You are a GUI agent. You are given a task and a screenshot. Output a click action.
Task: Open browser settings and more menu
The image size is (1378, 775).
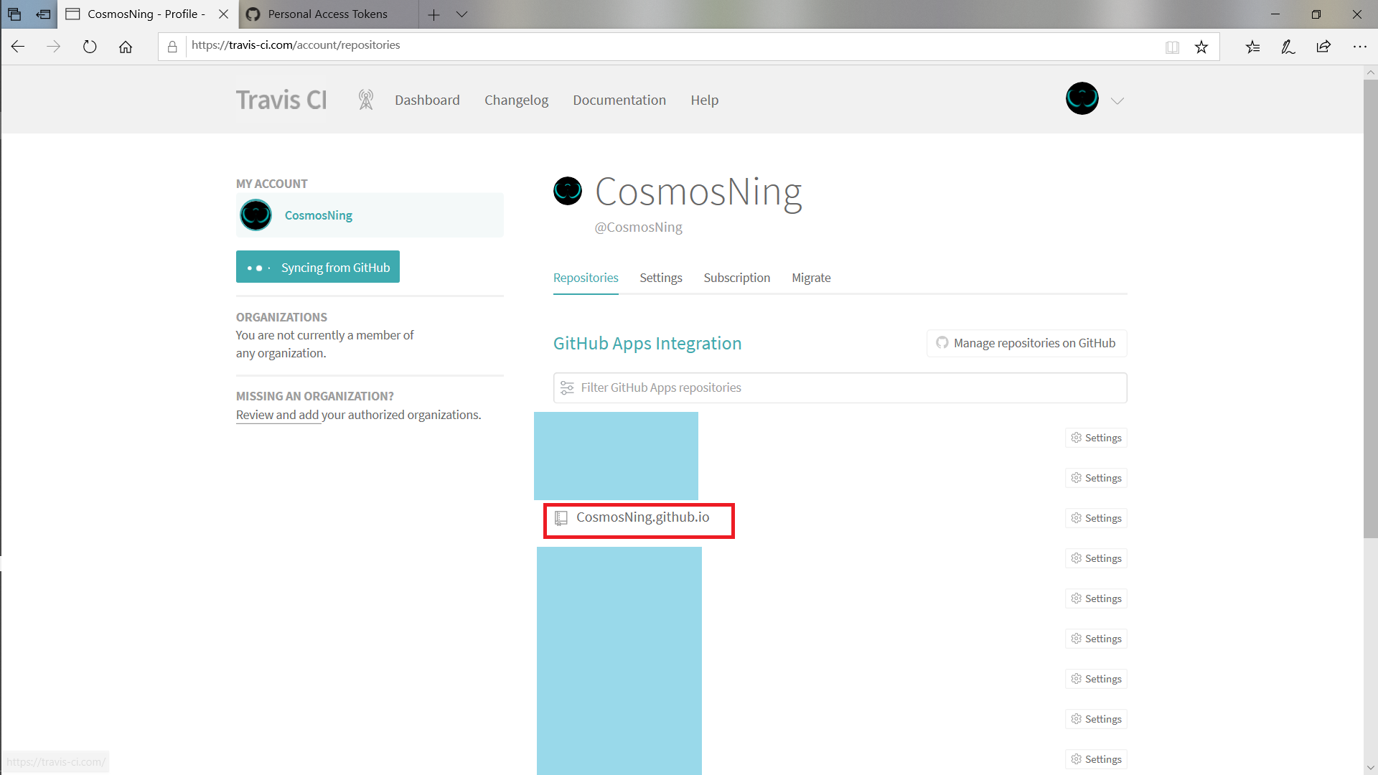1359,47
